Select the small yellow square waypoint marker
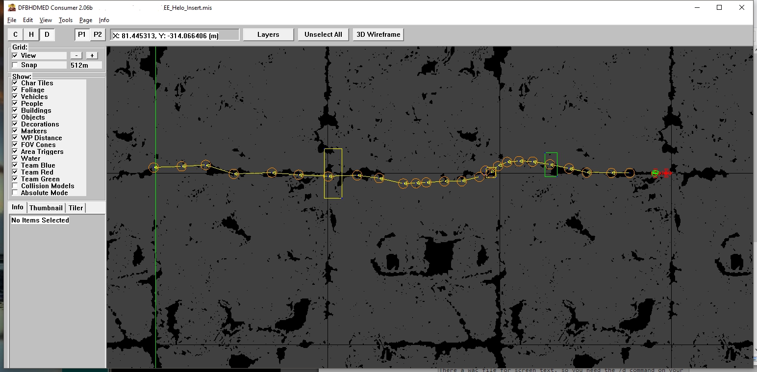The image size is (757, 372). pyautogui.click(x=491, y=173)
